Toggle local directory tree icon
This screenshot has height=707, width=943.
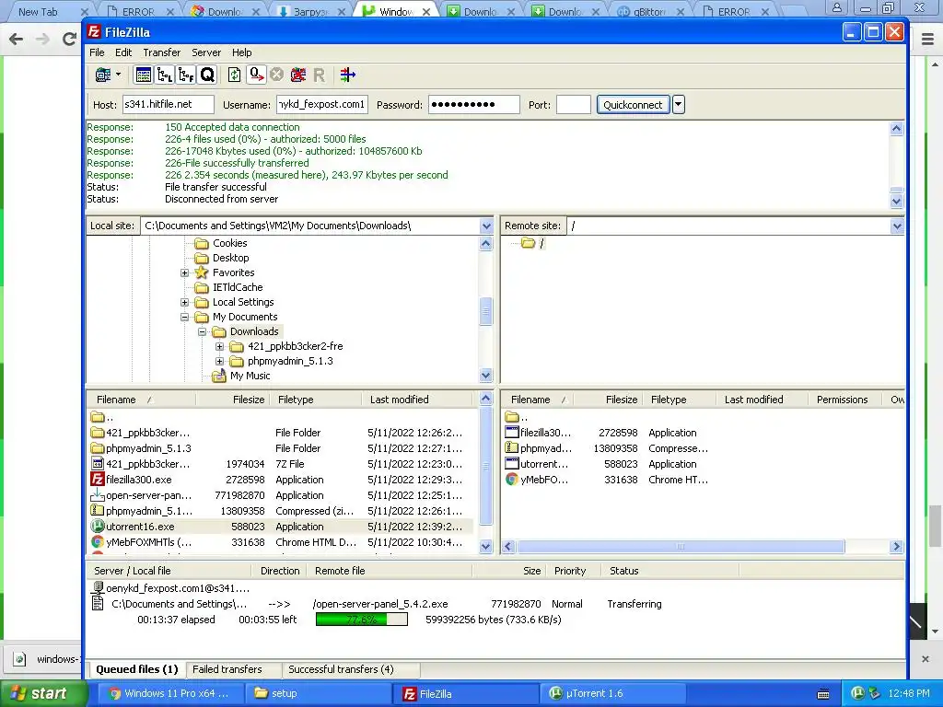point(164,75)
